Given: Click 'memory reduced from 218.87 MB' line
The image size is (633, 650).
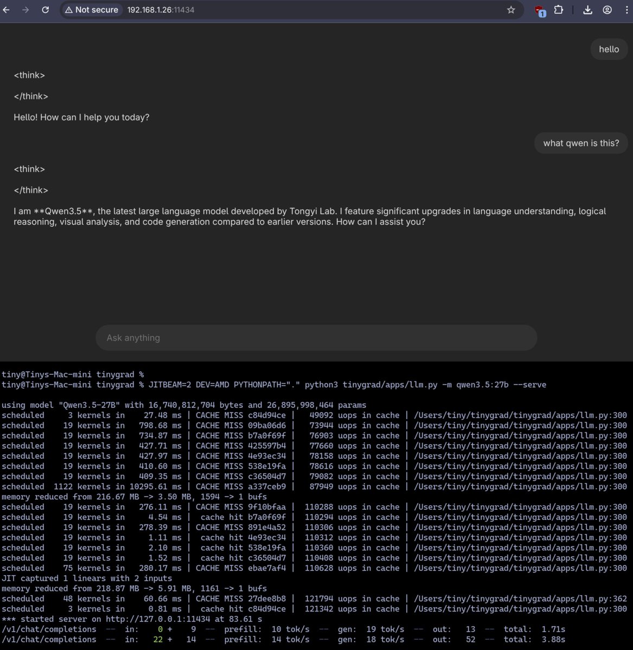Looking at the screenshot, I should point(134,588).
